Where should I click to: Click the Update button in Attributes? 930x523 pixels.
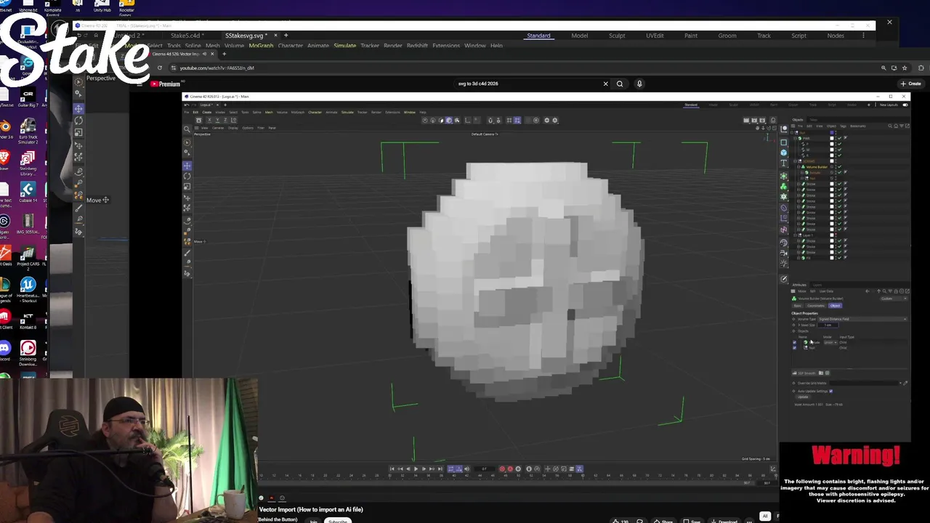[x=803, y=397]
